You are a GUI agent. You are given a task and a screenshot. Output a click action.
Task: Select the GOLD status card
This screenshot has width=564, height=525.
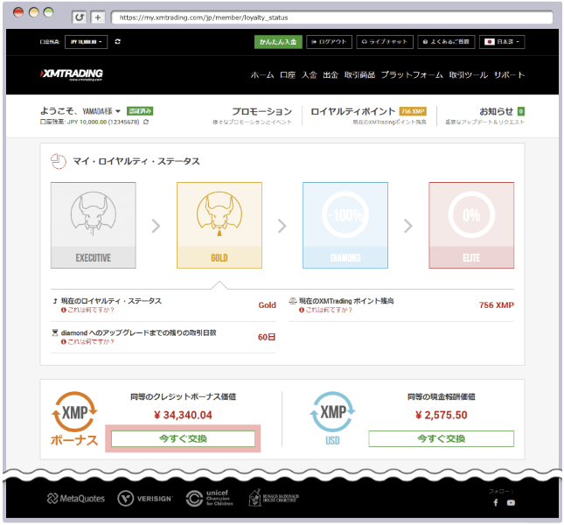[219, 225]
